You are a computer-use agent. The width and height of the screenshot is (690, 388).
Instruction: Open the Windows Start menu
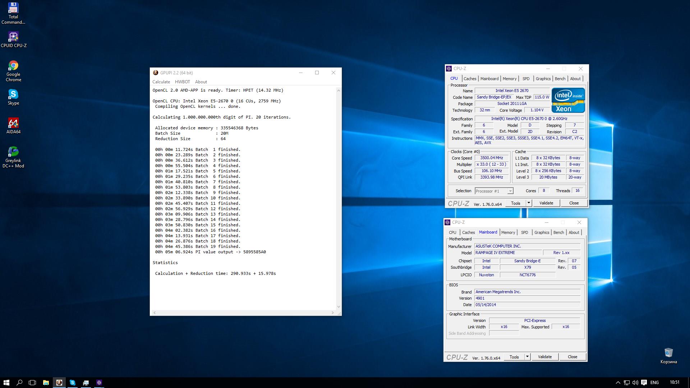pyautogui.click(x=6, y=383)
